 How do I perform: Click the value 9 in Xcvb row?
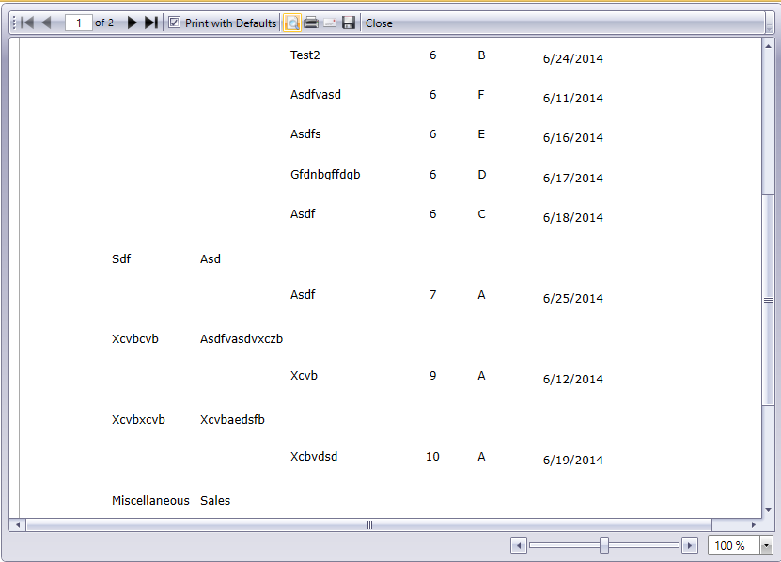click(x=433, y=376)
